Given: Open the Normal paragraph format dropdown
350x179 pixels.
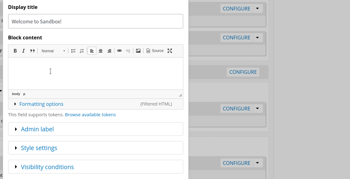Looking at the screenshot, I should 53,51.
